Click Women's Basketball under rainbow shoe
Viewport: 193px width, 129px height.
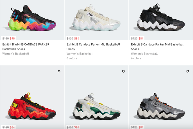[16, 54]
